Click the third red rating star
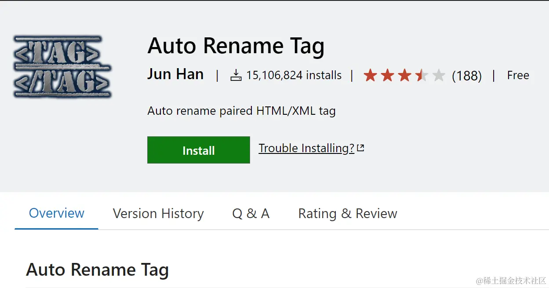Viewport: 549px width, 288px height. pyautogui.click(x=404, y=76)
